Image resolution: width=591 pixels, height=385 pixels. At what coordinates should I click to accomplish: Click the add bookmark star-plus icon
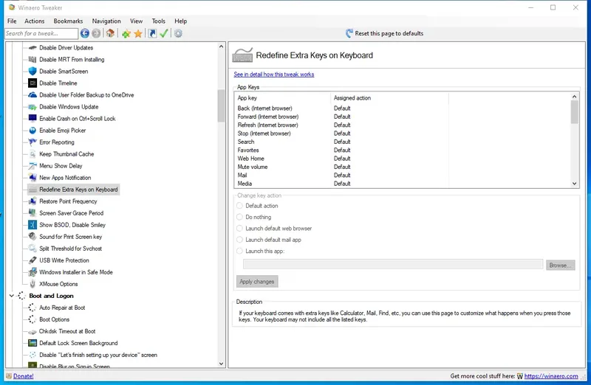(126, 34)
